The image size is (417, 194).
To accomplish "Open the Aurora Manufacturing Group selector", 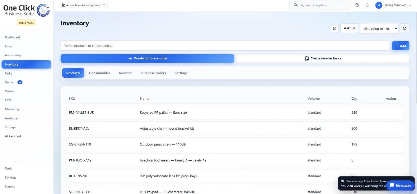I will (x=84, y=5).
